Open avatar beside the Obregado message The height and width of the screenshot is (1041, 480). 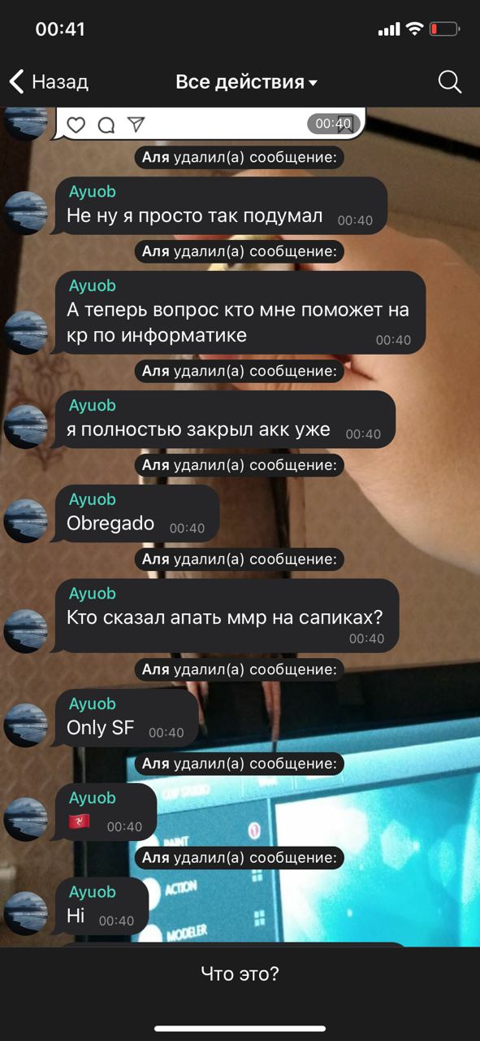[x=26, y=520]
